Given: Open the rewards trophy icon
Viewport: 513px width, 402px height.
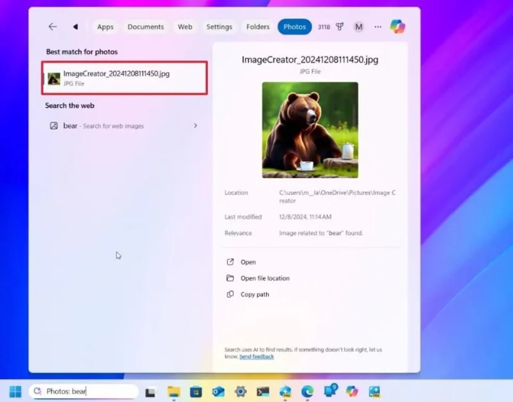Looking at the screenshot, I should (x=340, y=27).
